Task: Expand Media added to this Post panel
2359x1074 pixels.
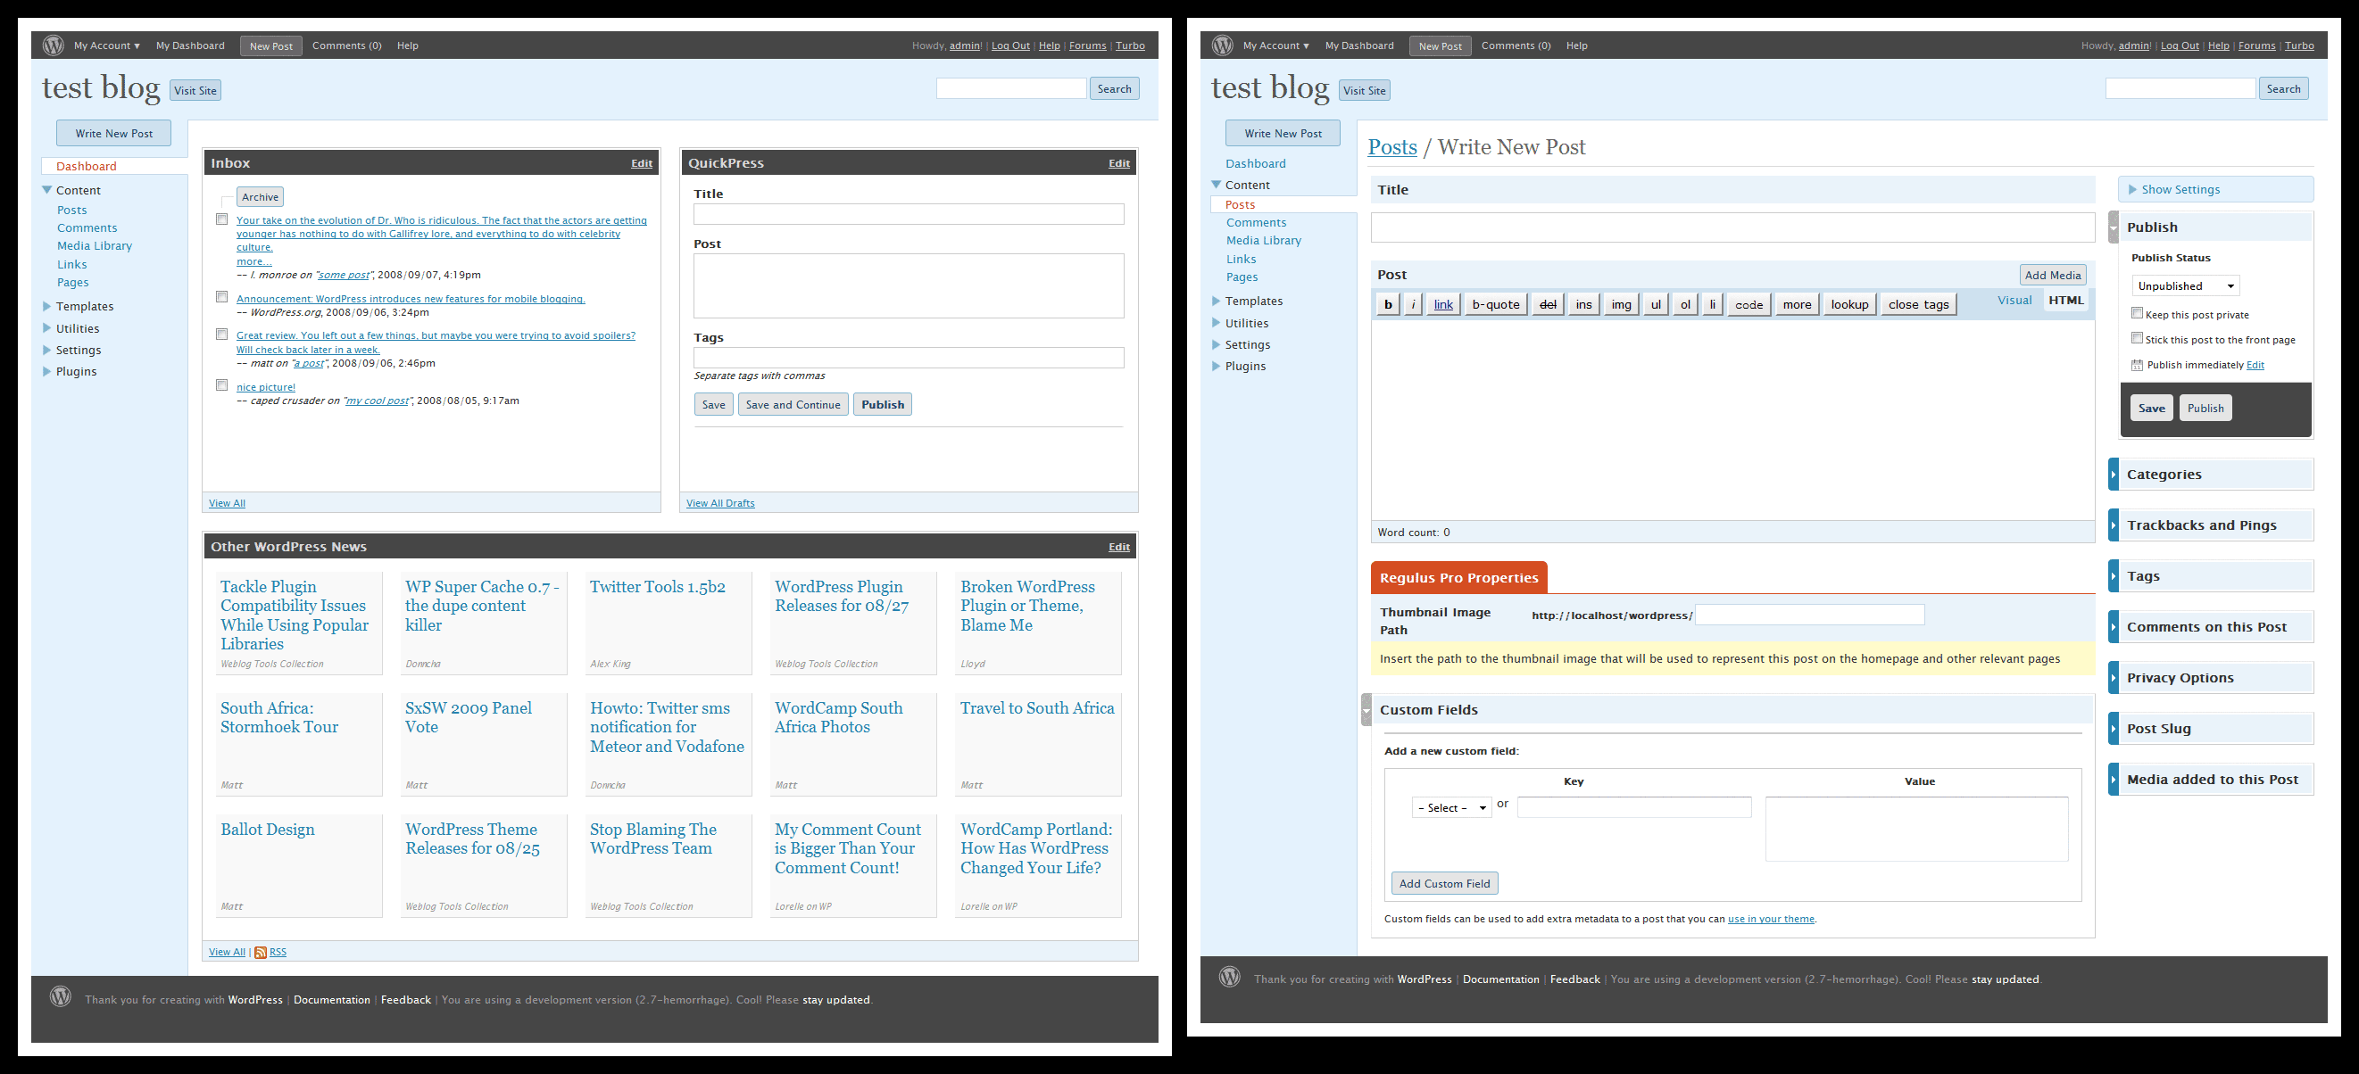Action: pyautogui.click(x=2114, y=779)
